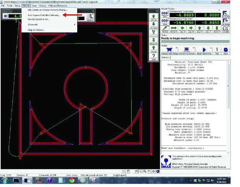Click the Test button
This screenshot has height=187, width=240.
click(x=216, y=50)
